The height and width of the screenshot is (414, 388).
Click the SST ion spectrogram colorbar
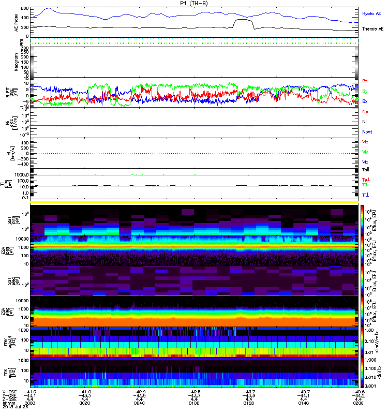point(362,220)
